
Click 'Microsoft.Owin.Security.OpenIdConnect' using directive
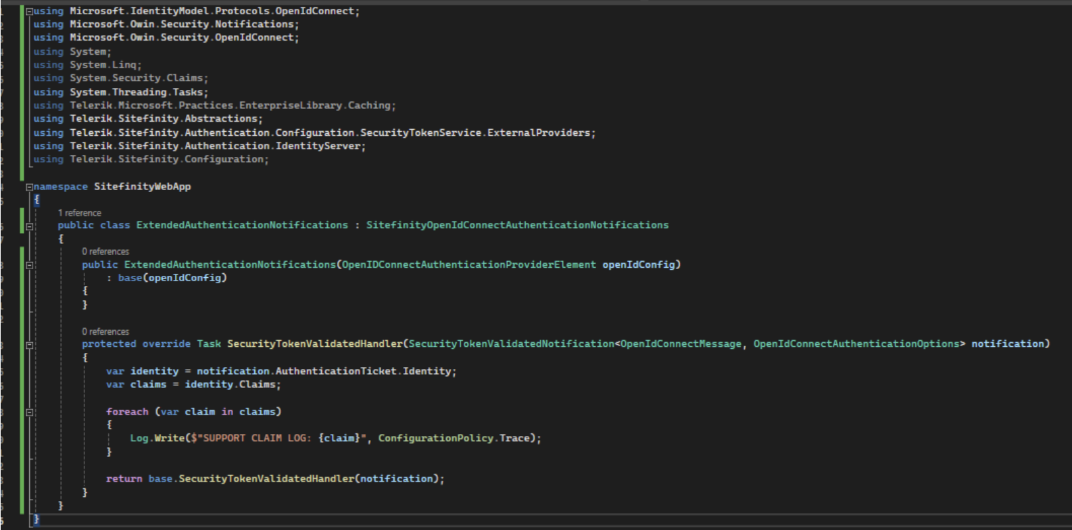pyautogui.click(x=182, y=38)
